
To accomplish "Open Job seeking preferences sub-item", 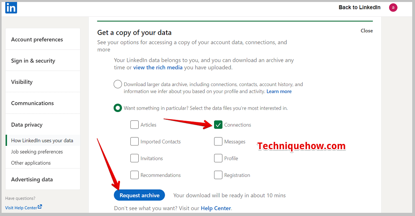I will click(x=37, y=152).
